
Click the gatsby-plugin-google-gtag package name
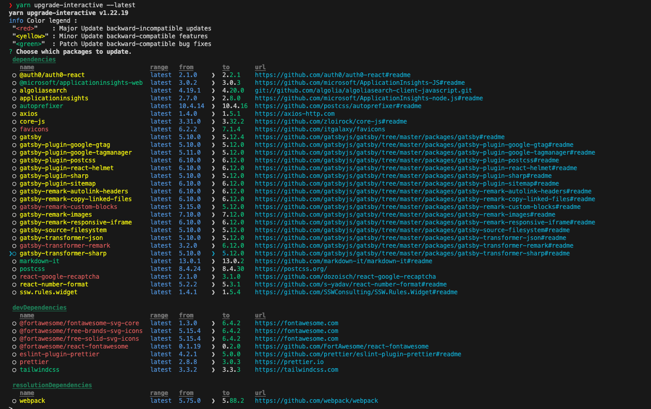65,145
